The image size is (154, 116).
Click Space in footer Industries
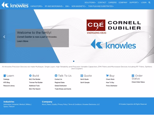(x=5, y=107)
